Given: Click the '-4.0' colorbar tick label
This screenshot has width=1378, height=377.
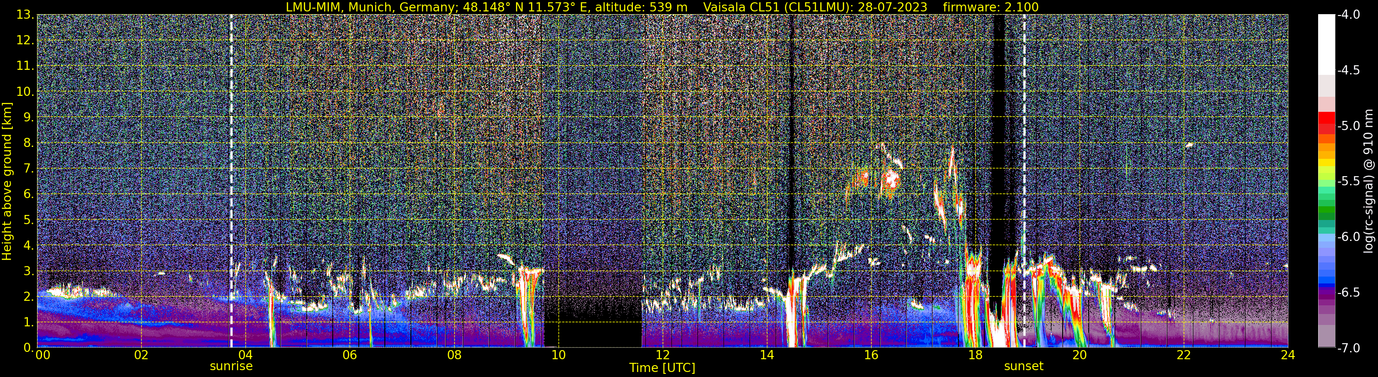Looking at the screenshot, I should point(1348,15).
